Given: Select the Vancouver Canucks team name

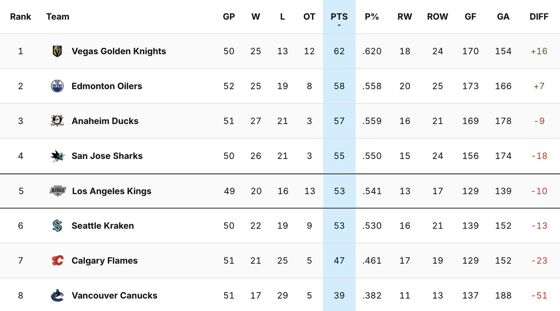Looking at the screenshot, I should [x=114, y=296].
